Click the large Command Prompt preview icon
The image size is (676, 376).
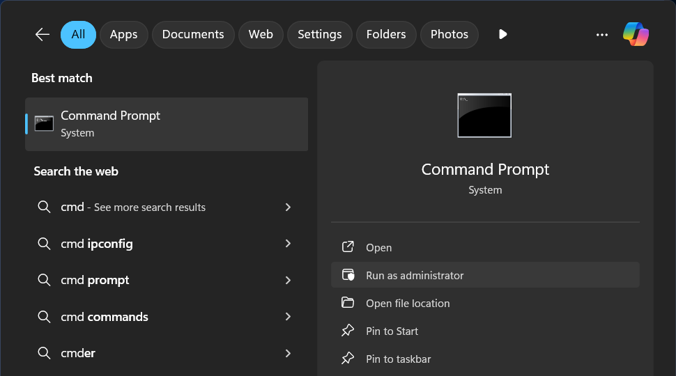coord(484,115)
